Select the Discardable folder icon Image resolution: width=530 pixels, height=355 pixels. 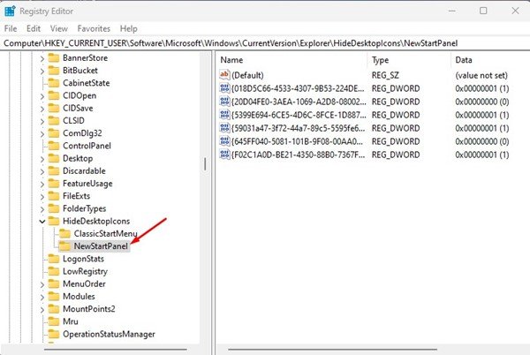(x=53, y=171)
